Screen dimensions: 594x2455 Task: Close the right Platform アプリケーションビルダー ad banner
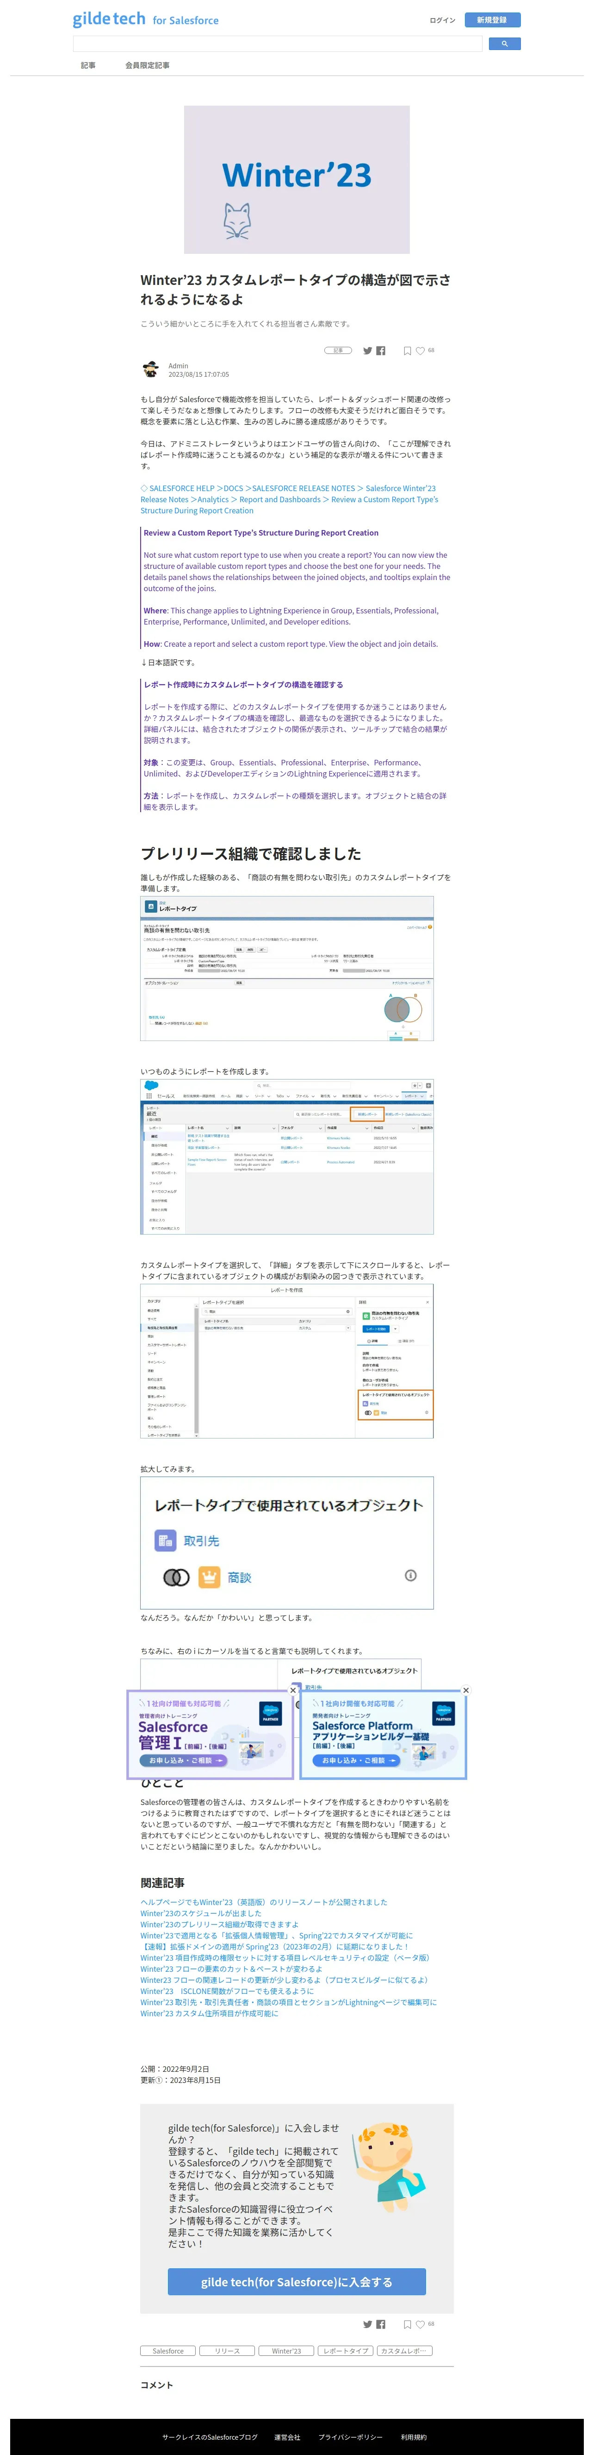(x=465, y=1690)
